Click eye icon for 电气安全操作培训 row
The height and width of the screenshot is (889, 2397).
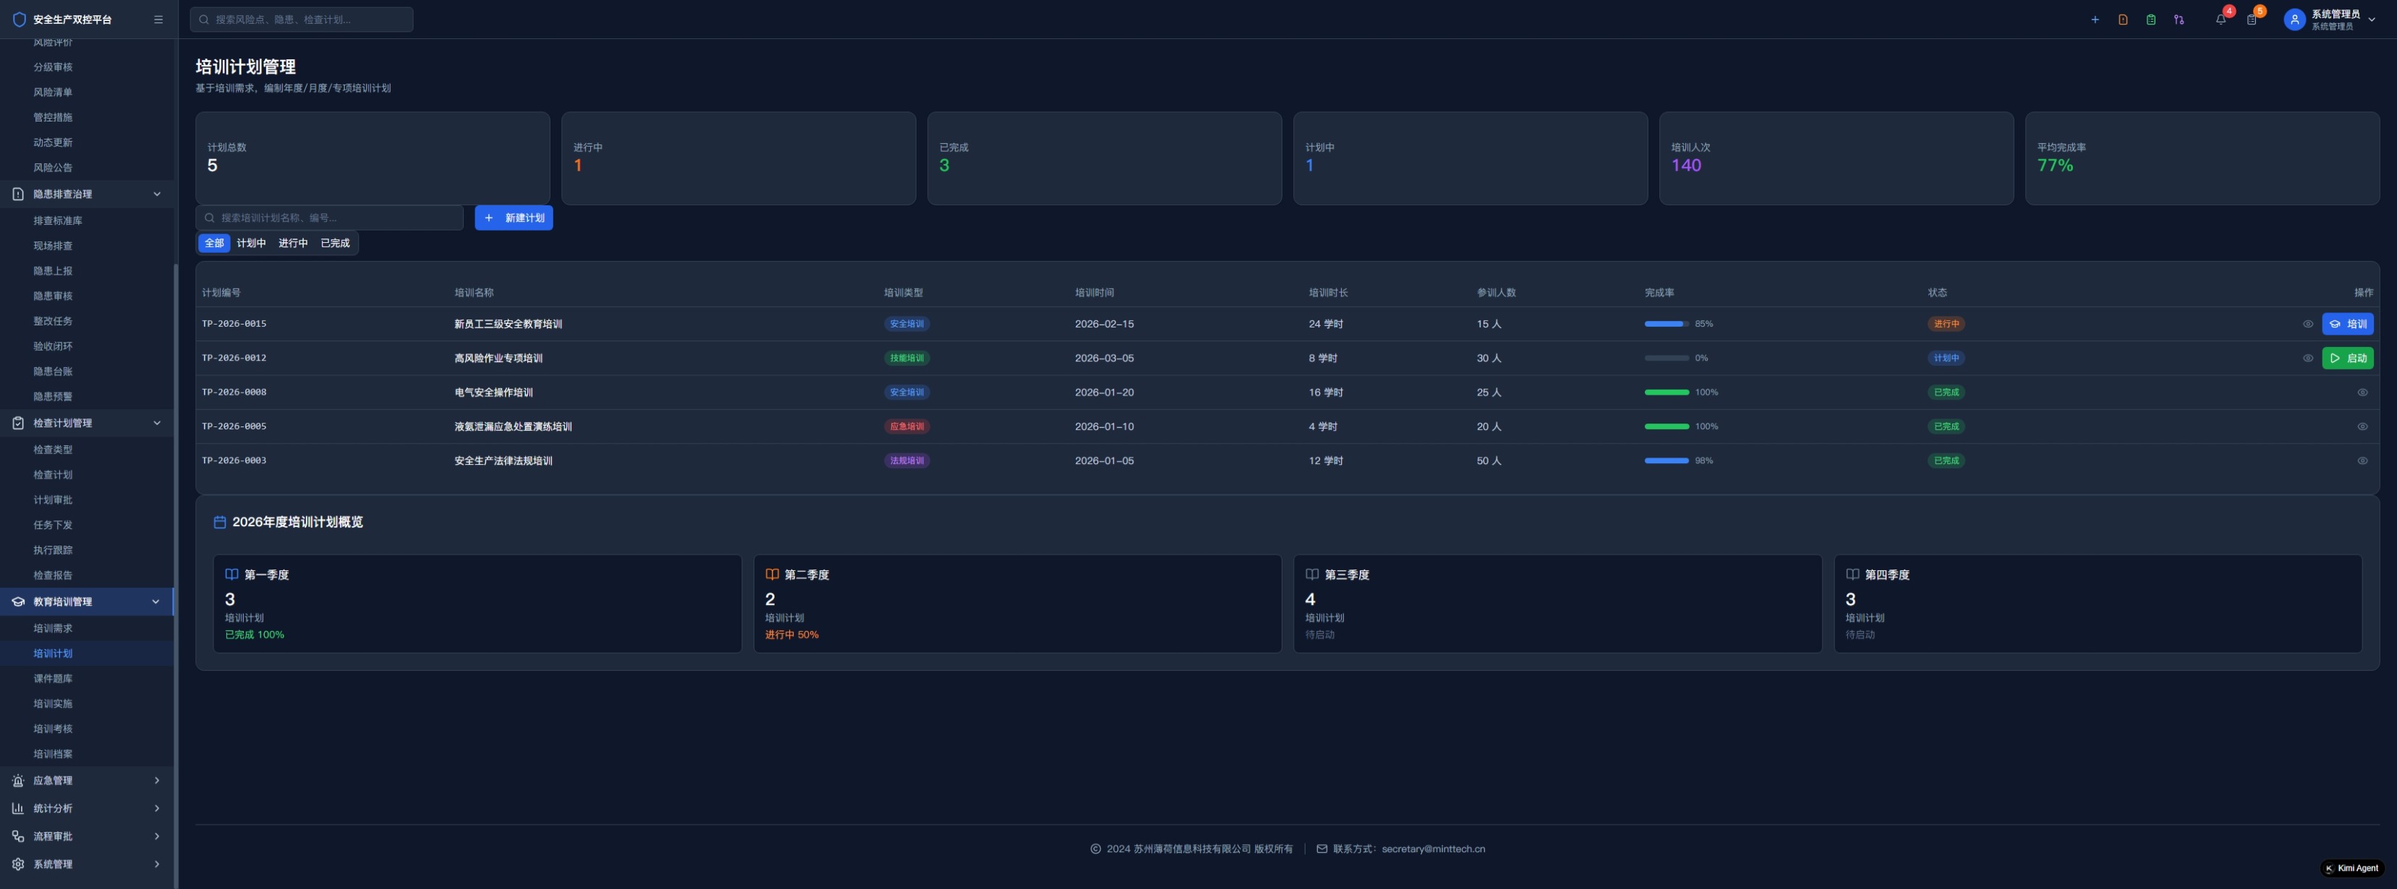pyautogui.click(x=2362, y=392)
